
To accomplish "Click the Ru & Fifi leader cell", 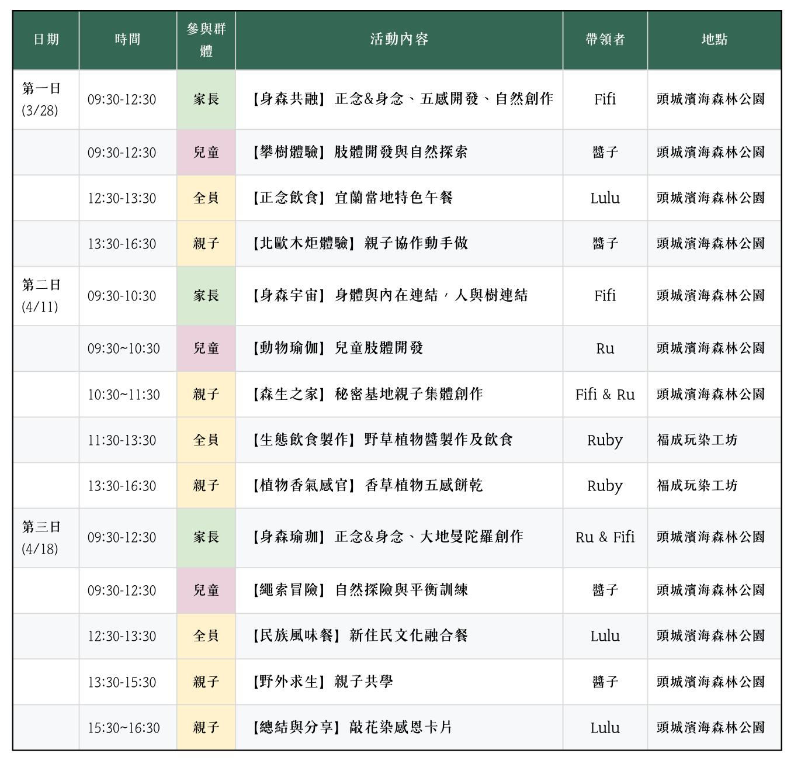I will pyautogui.click(x=605, y=537).
